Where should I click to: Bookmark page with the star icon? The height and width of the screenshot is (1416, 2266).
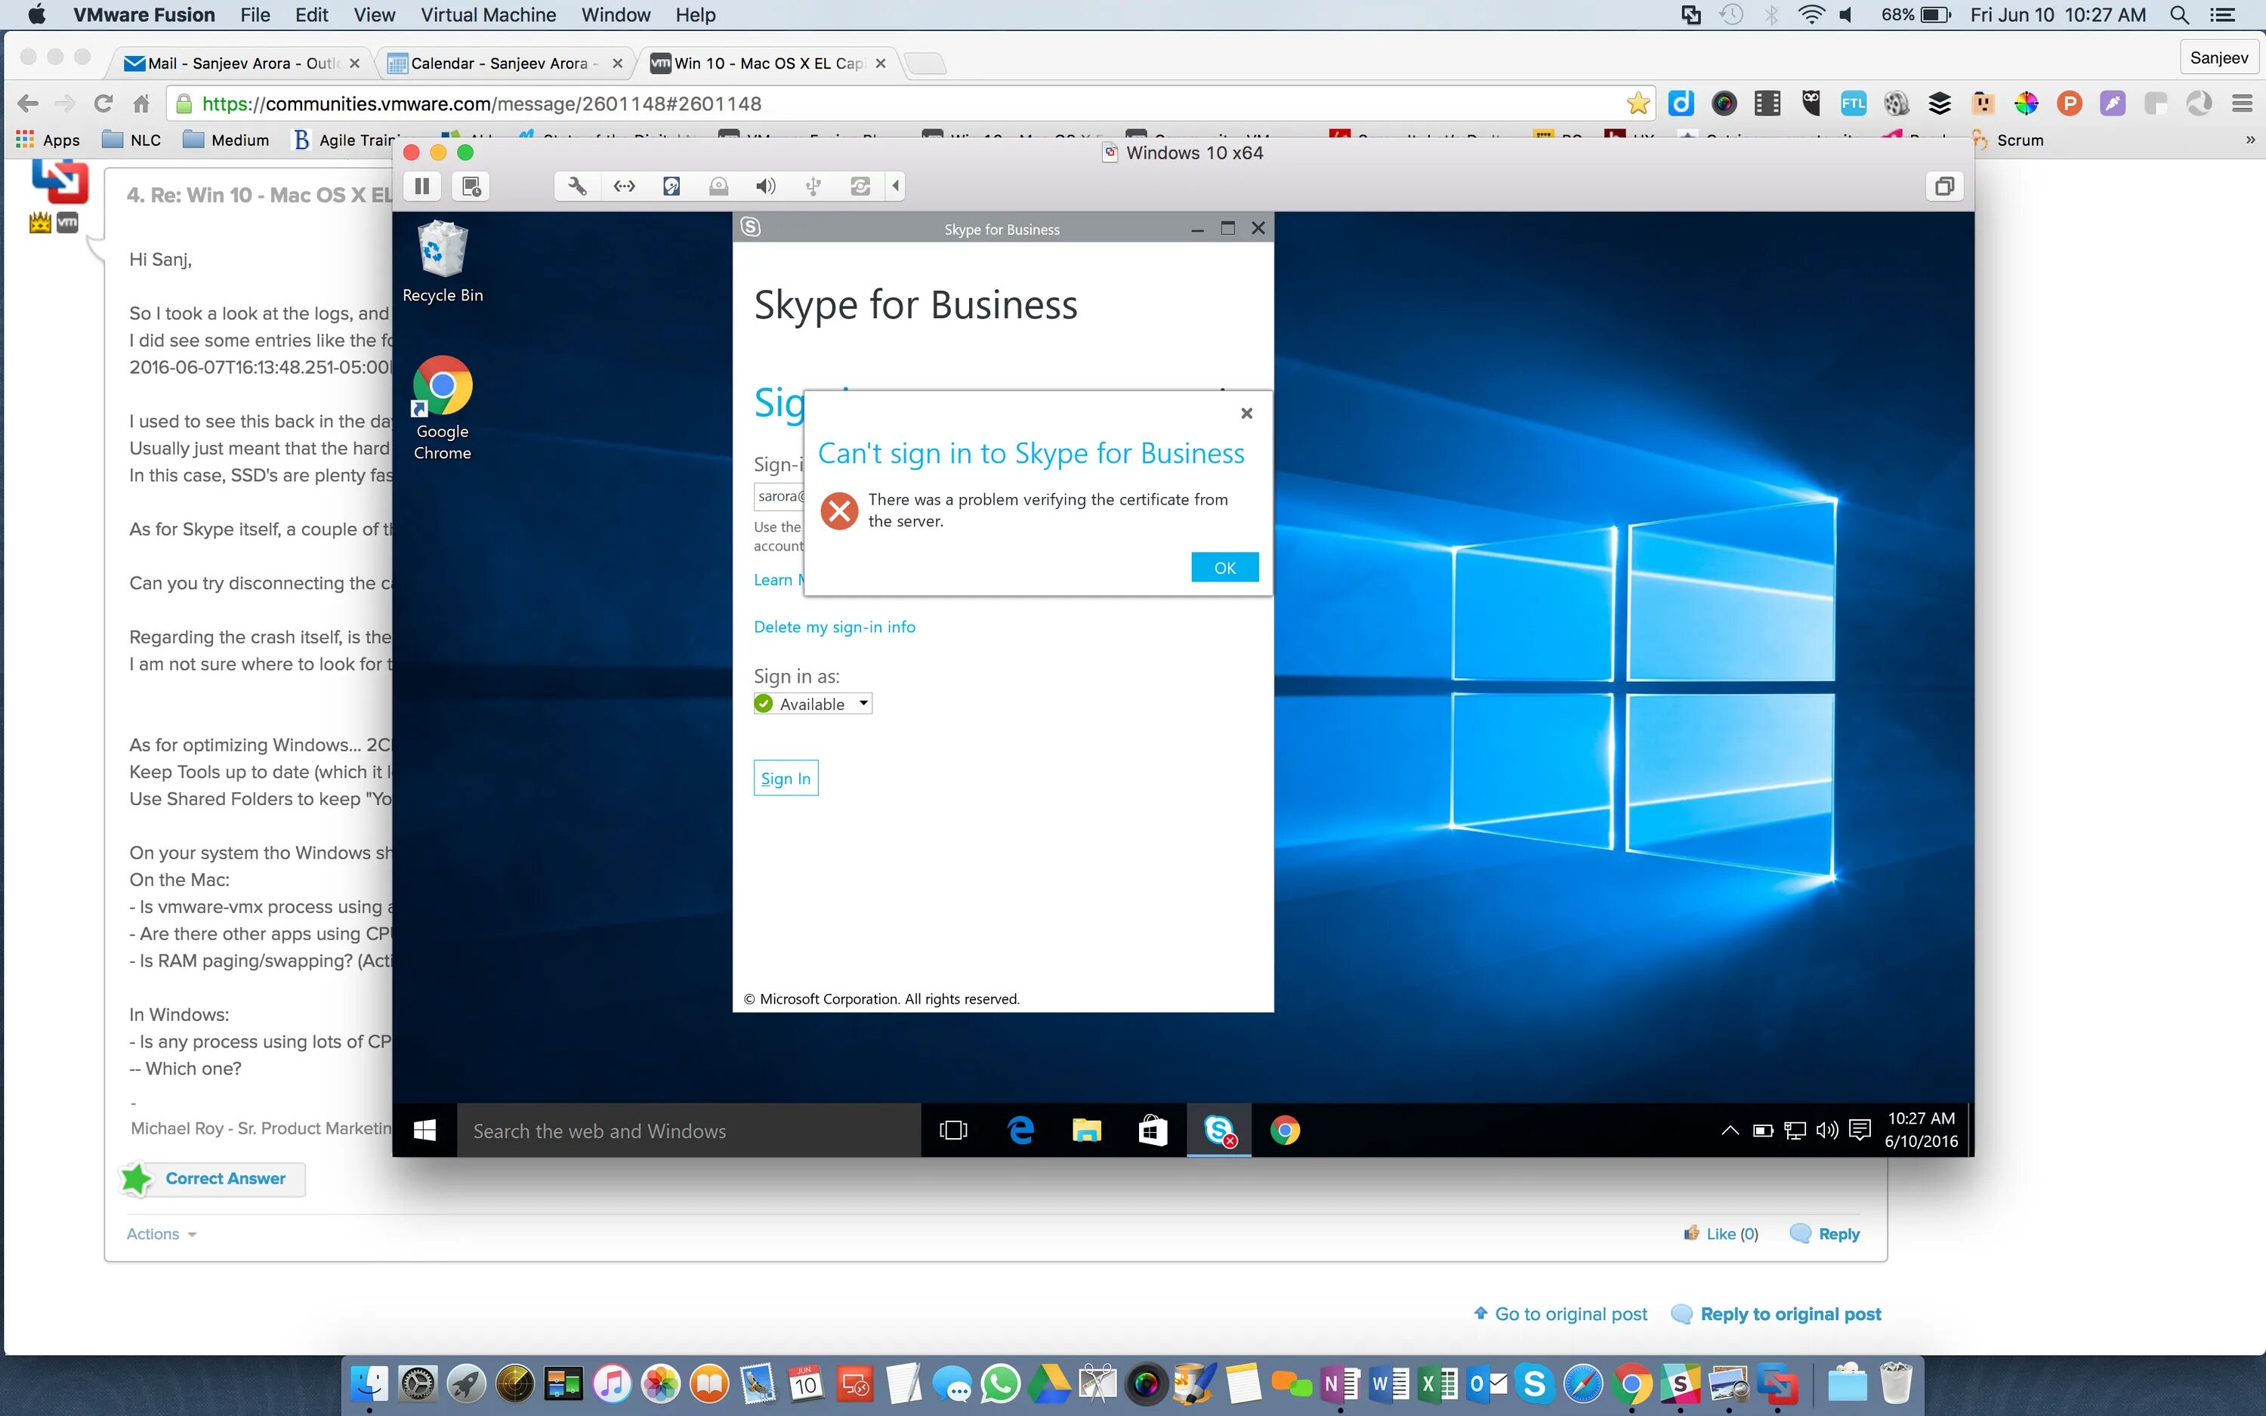click(x=1638, y=104)
